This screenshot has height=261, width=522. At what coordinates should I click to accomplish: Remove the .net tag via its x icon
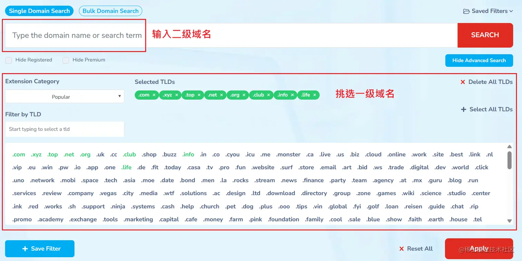222,95
